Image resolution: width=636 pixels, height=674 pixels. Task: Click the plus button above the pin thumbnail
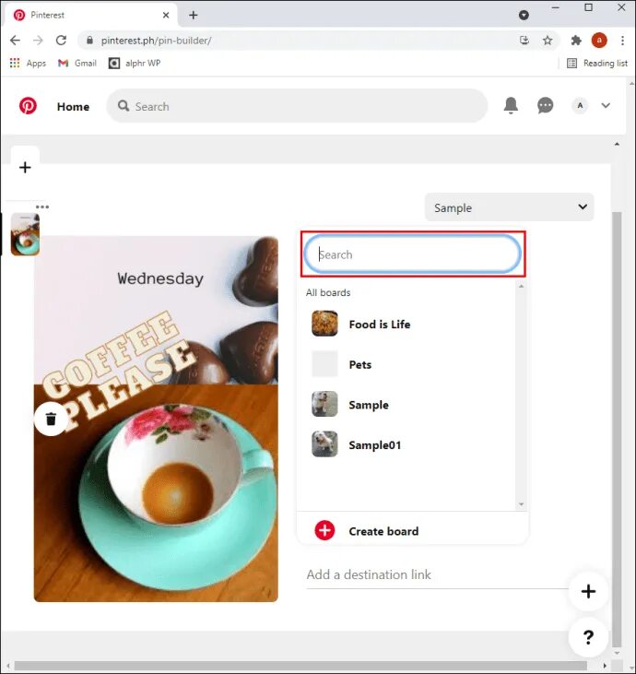26,167
